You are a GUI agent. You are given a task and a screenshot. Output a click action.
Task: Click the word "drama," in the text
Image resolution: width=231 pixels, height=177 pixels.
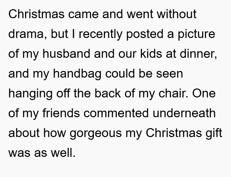tap(27, 34)
